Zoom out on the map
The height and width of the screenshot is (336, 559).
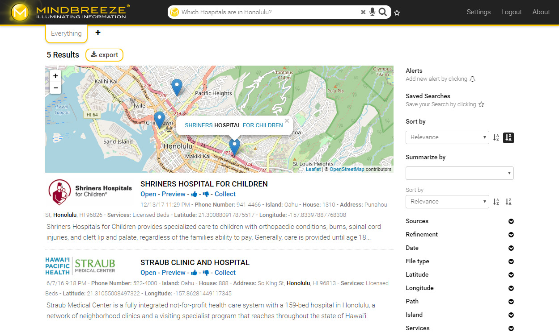pyautogui.click(x=55, y=88)
